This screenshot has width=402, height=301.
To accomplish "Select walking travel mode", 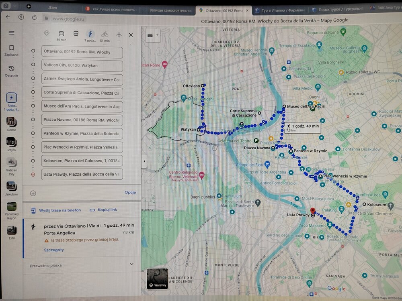I will click(x=90, y=36).
